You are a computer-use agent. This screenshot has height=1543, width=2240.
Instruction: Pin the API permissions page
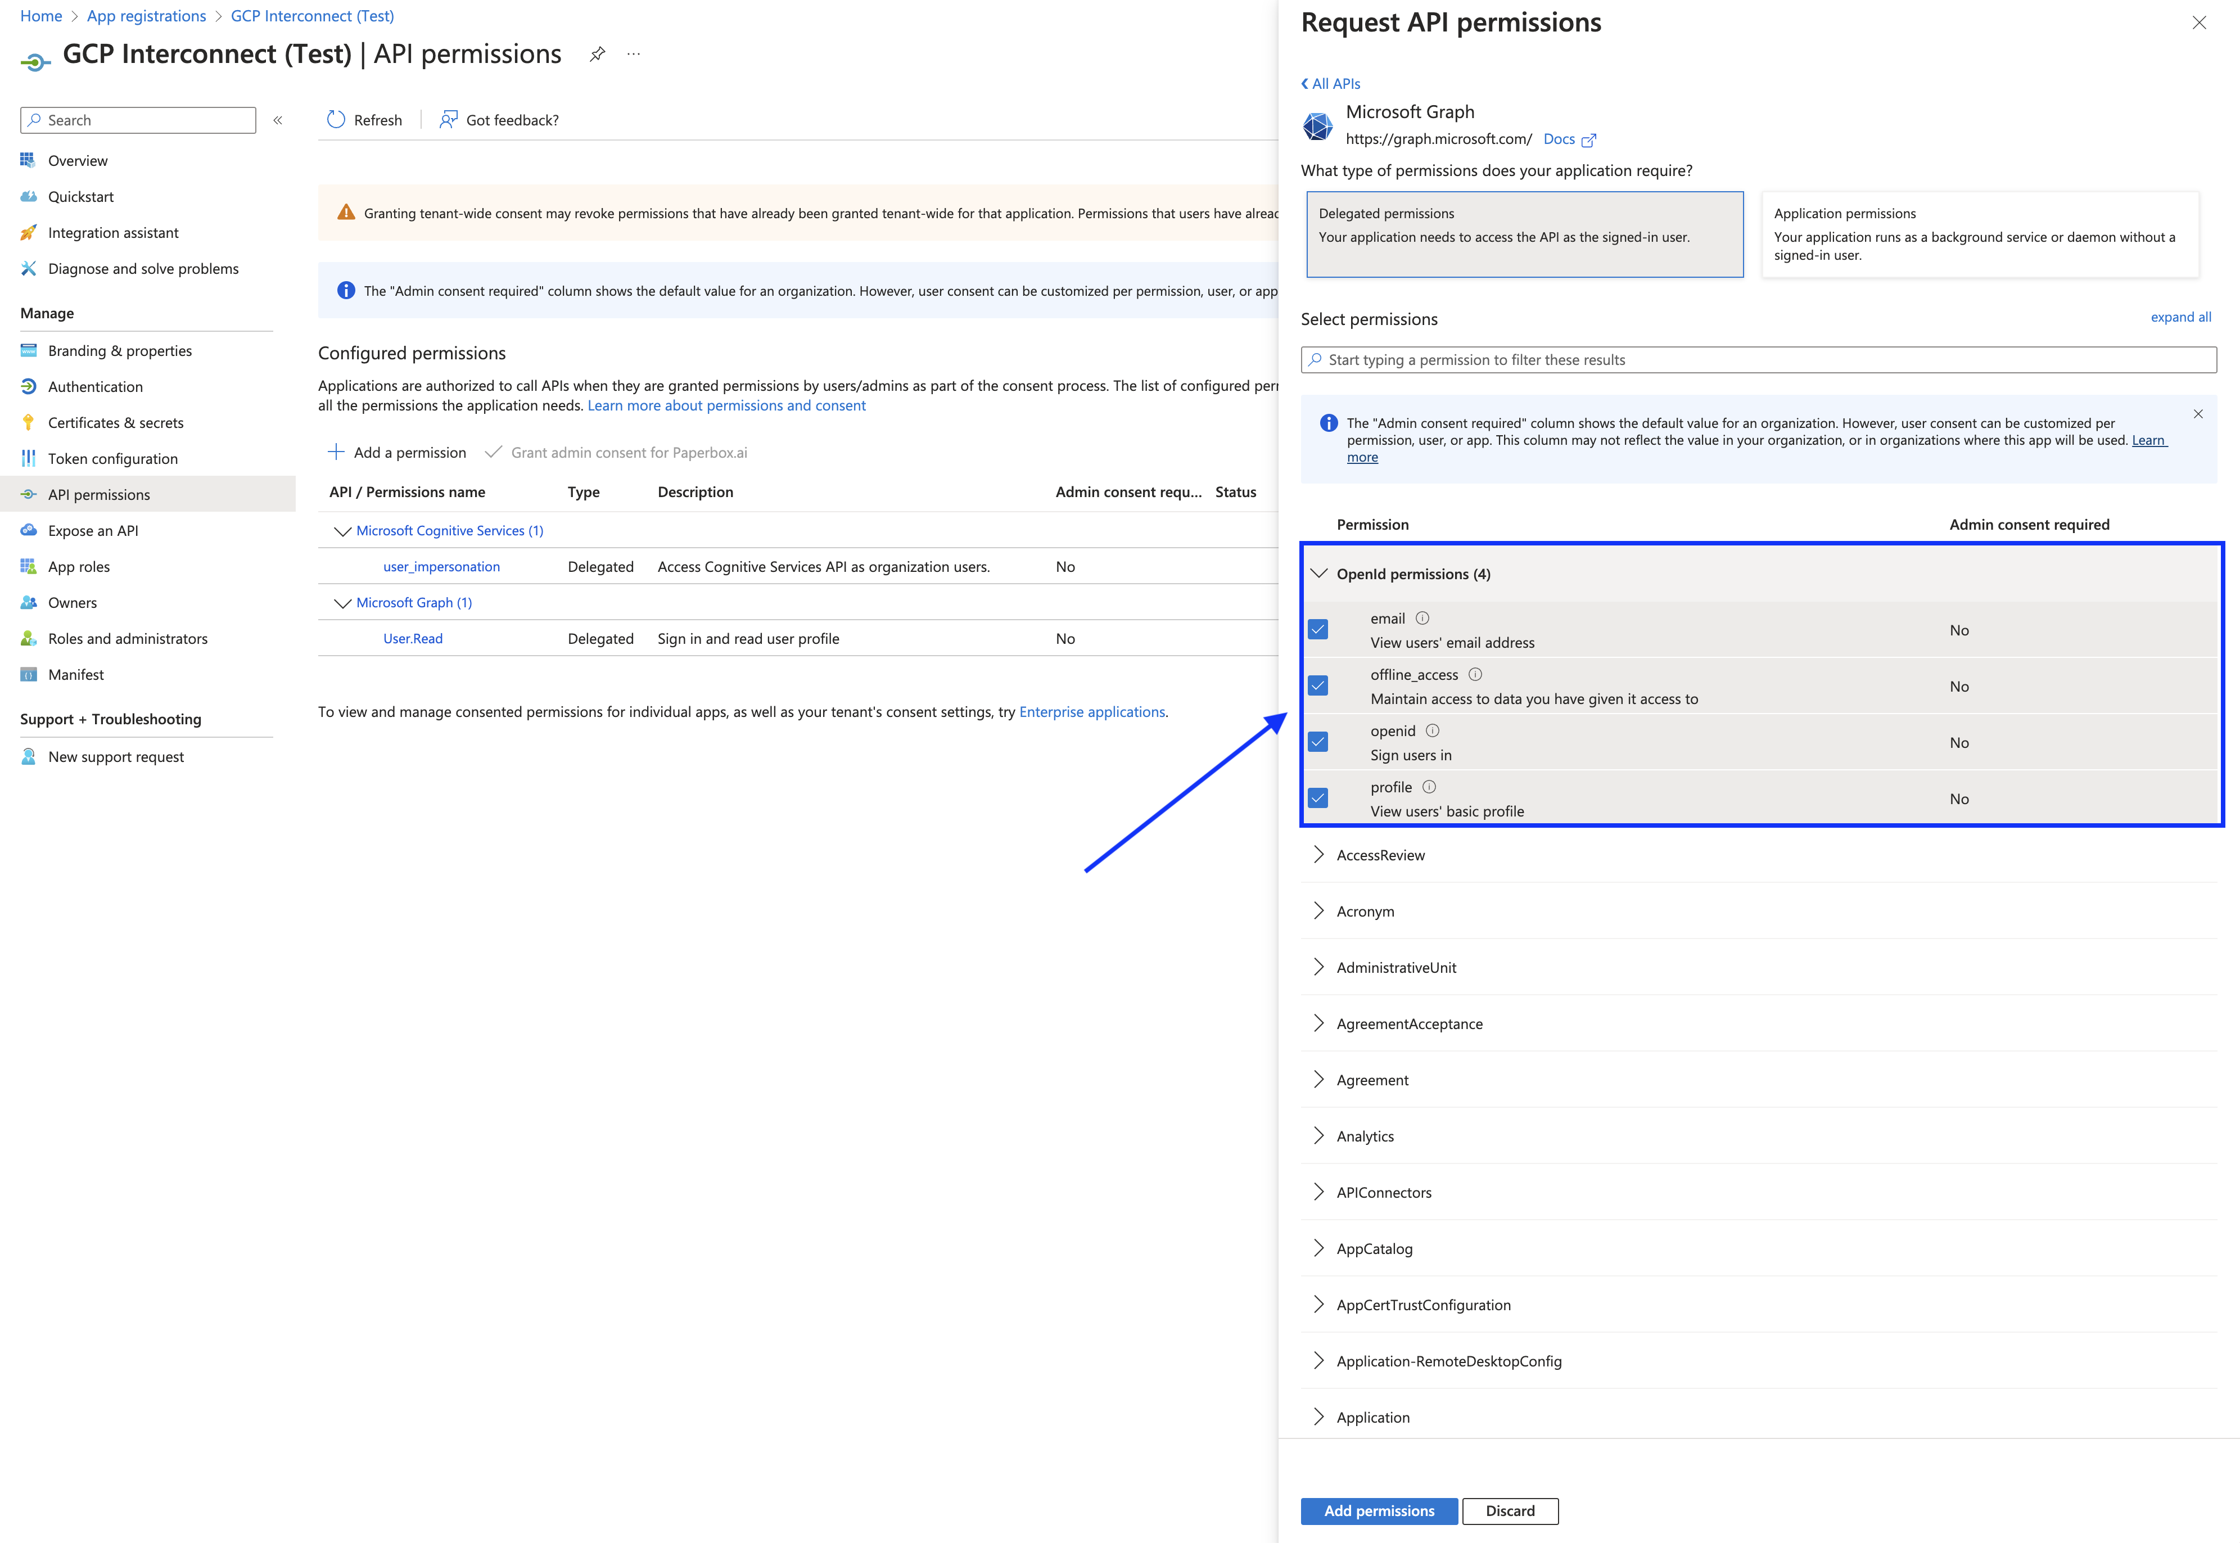[597, 53]
